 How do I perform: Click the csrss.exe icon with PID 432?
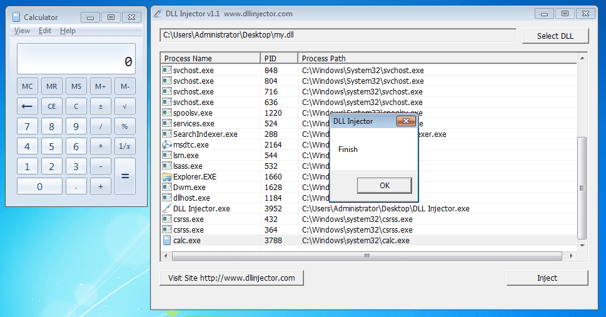tap(166, 219)
